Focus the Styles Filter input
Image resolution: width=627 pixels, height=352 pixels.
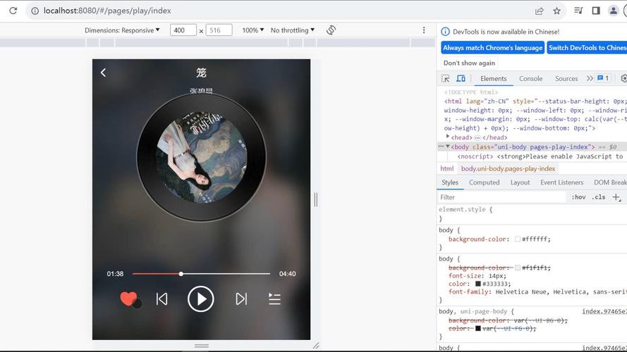tap(501, 197)
